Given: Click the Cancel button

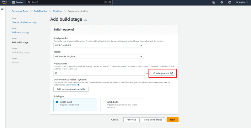Looking at the screenshot, I should [115, 120].
